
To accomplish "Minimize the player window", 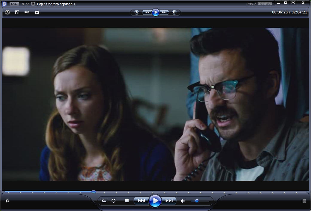I will pyautogui.click(x=278, y=3).
